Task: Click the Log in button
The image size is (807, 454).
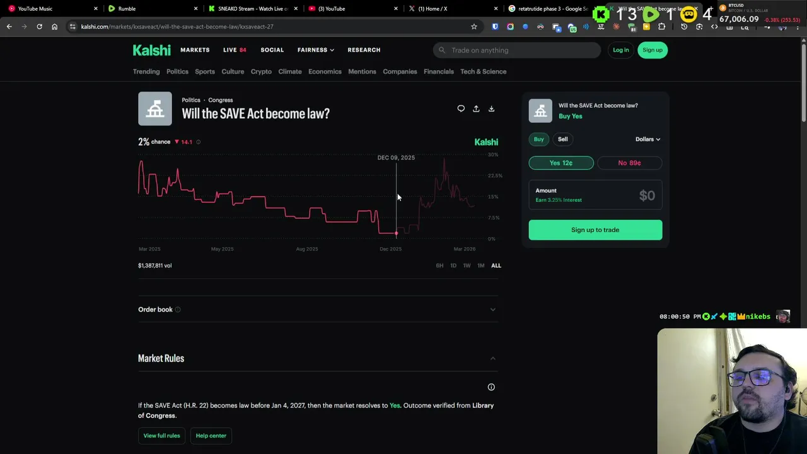Action: [621, 50]
